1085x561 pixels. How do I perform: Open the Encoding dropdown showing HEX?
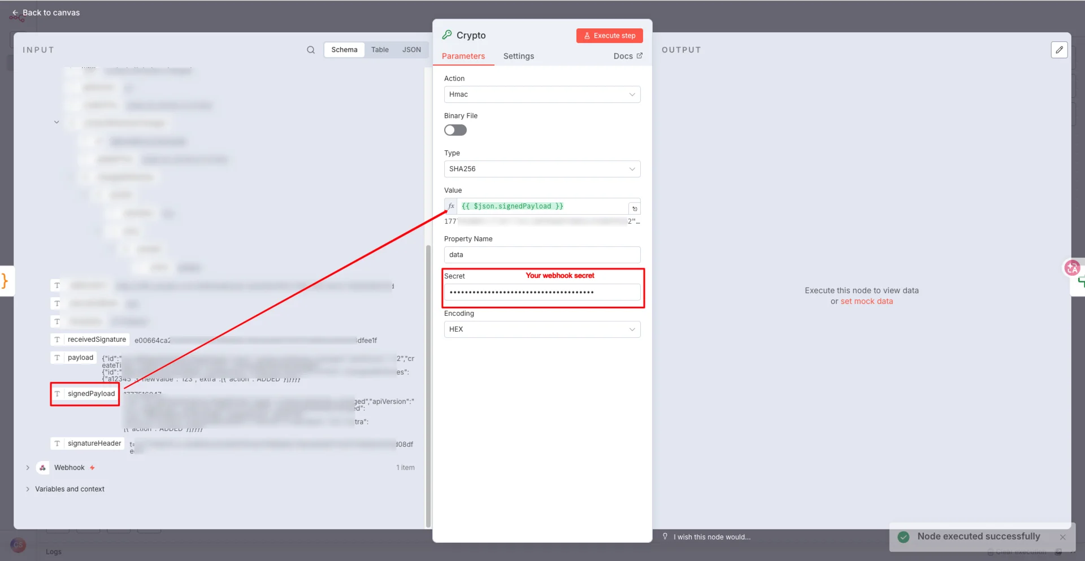click(542, 329)
